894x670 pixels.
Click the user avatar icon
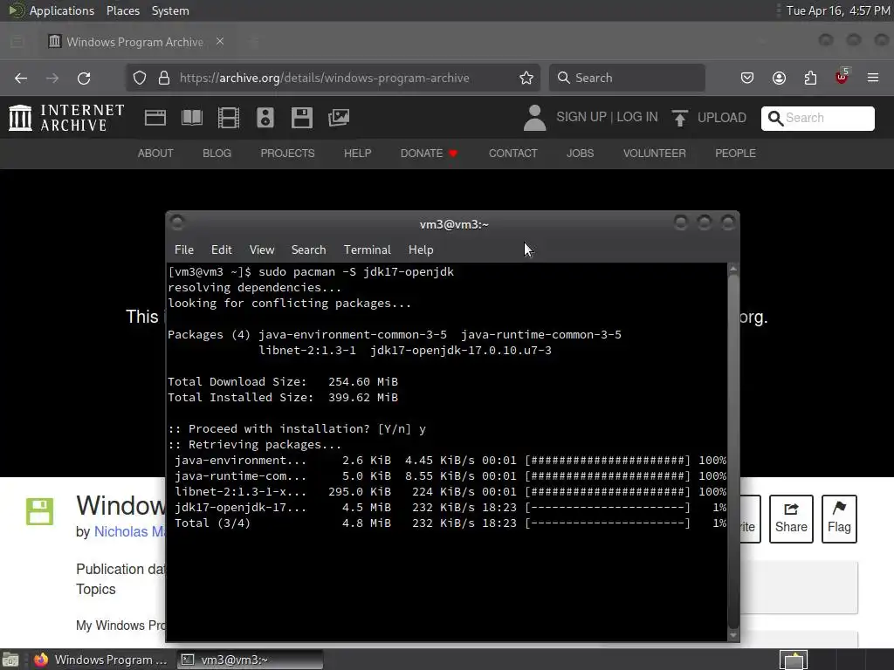tap(534, 118)
